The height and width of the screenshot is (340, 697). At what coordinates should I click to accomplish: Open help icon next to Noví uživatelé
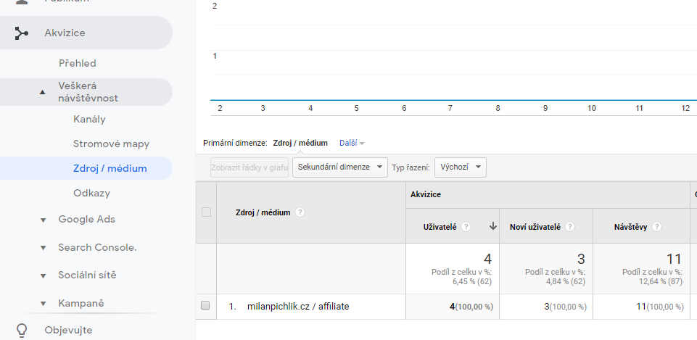[x=570, y=227]
